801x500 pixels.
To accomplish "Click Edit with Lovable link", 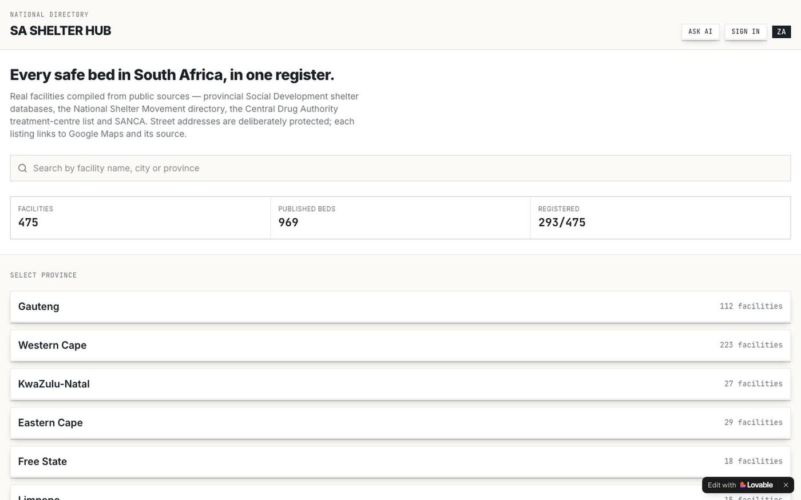I will pos(740,485).
